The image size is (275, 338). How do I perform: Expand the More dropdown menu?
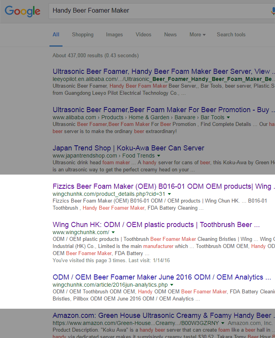(x=197, y=34)
